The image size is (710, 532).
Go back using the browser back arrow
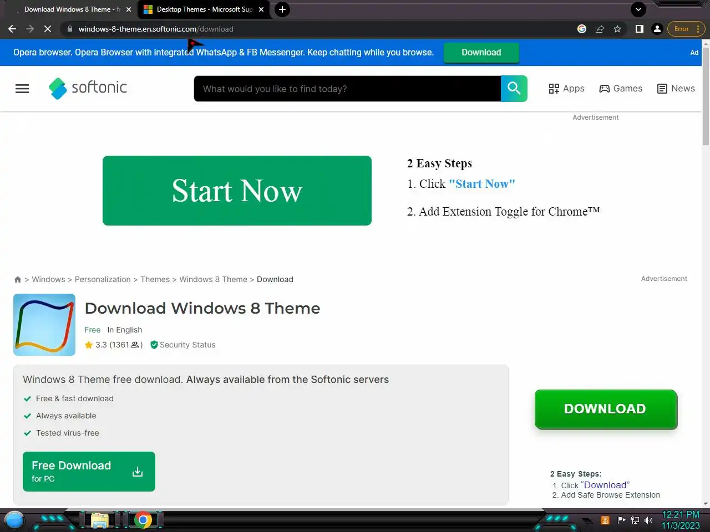click(x=12, y=29)
